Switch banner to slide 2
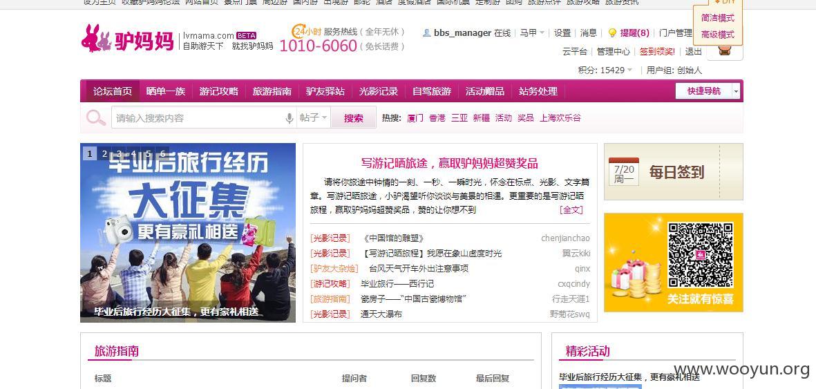This screenshot has height=389, width=816. coord(104,153)
